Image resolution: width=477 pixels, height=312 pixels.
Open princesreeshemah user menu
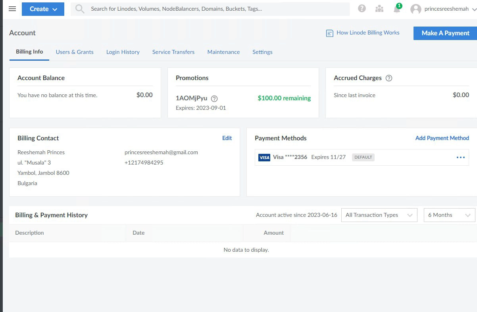446,9
